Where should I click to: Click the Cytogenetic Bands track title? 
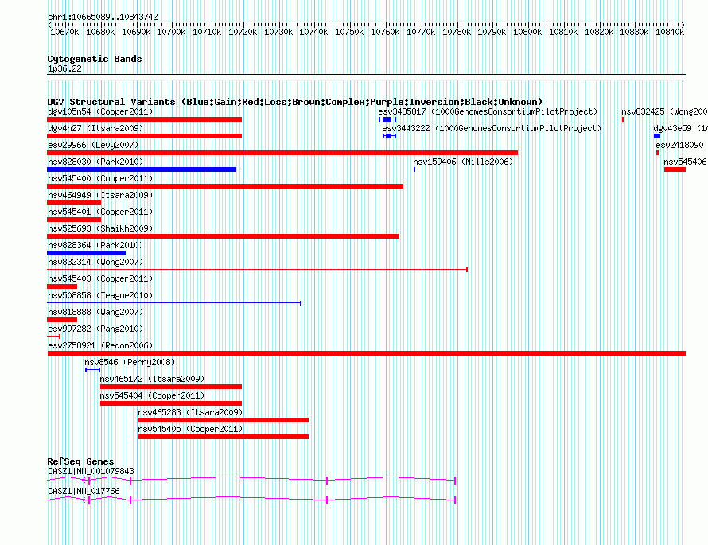tap(95, 59)
